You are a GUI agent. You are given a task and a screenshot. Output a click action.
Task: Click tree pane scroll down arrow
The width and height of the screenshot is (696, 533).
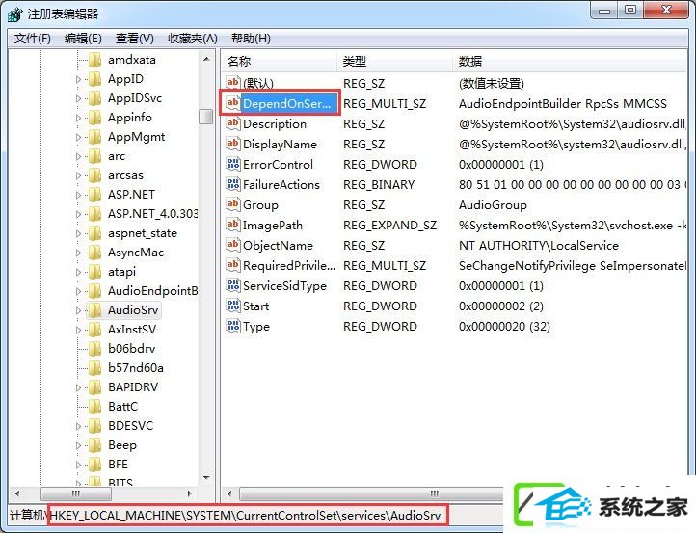(206, 478)
